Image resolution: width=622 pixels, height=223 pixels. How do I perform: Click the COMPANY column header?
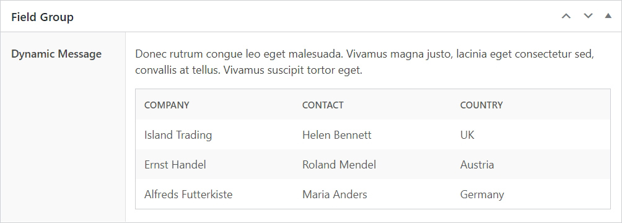pos(167,105)
